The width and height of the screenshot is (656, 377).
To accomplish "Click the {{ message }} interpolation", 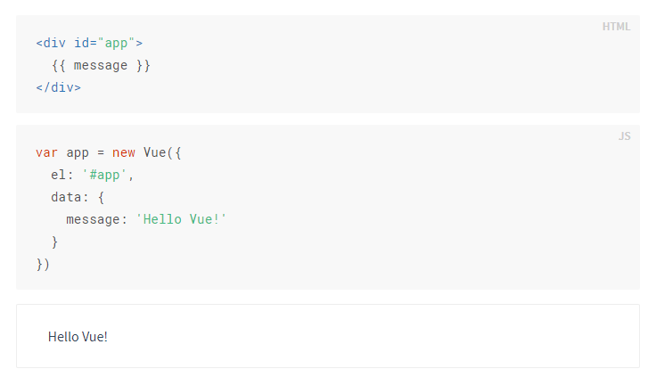I will [x=101, y=65].
